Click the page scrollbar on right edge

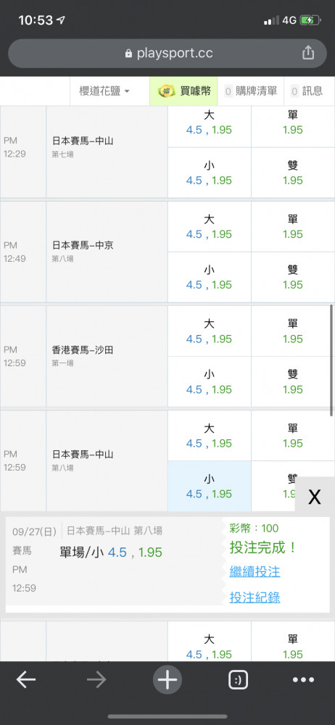click(331, 360)
